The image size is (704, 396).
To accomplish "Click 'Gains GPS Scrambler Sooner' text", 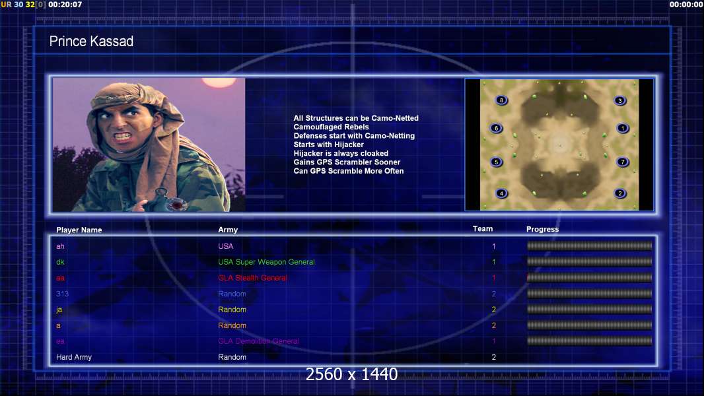I will coord(347,162).
